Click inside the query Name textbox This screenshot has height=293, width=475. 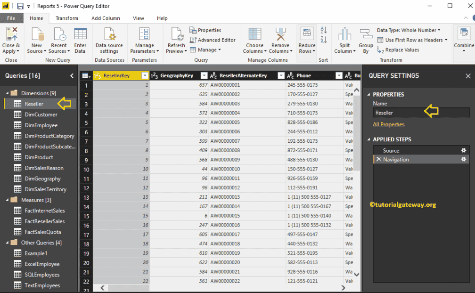coord(415,113)
